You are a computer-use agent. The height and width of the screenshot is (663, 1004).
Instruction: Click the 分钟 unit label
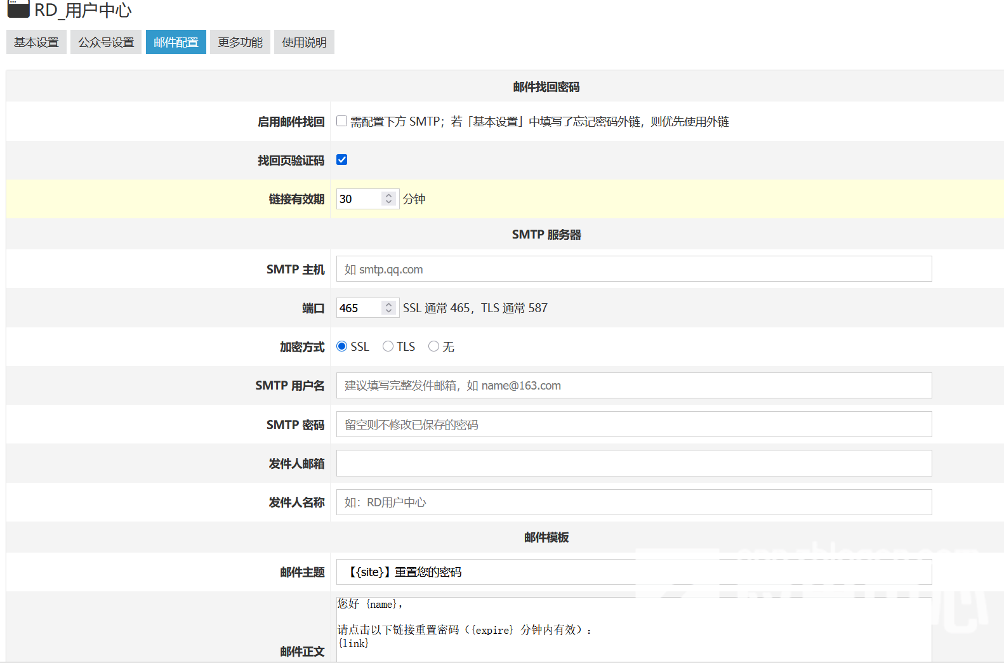pos(414,199)
